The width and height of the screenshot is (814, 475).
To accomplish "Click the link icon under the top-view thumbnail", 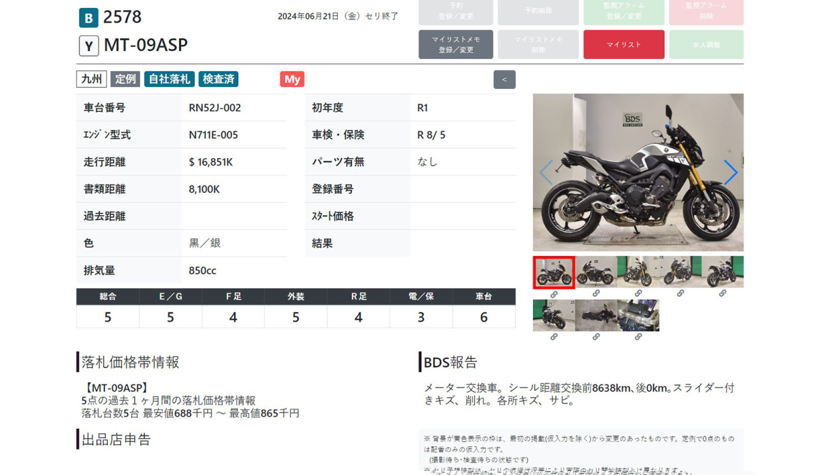I will pyautogui.click(x=596, y=337).
